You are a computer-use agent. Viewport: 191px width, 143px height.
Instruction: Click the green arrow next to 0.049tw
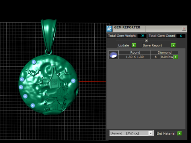[176, 57]
